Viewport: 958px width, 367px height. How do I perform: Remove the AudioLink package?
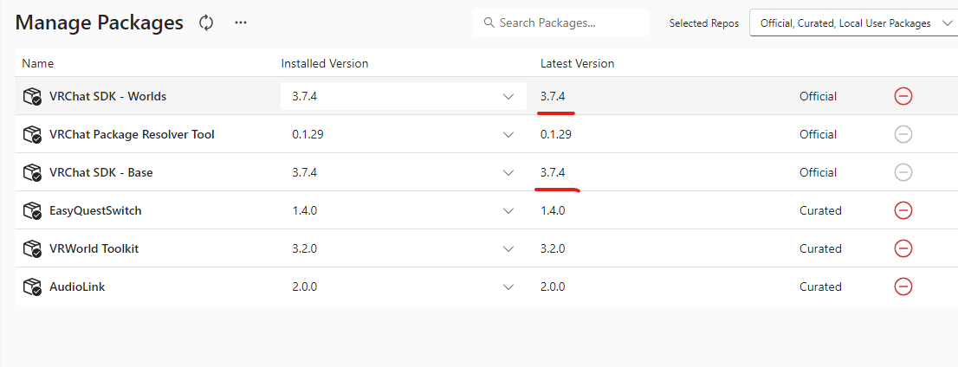point(903,287)
